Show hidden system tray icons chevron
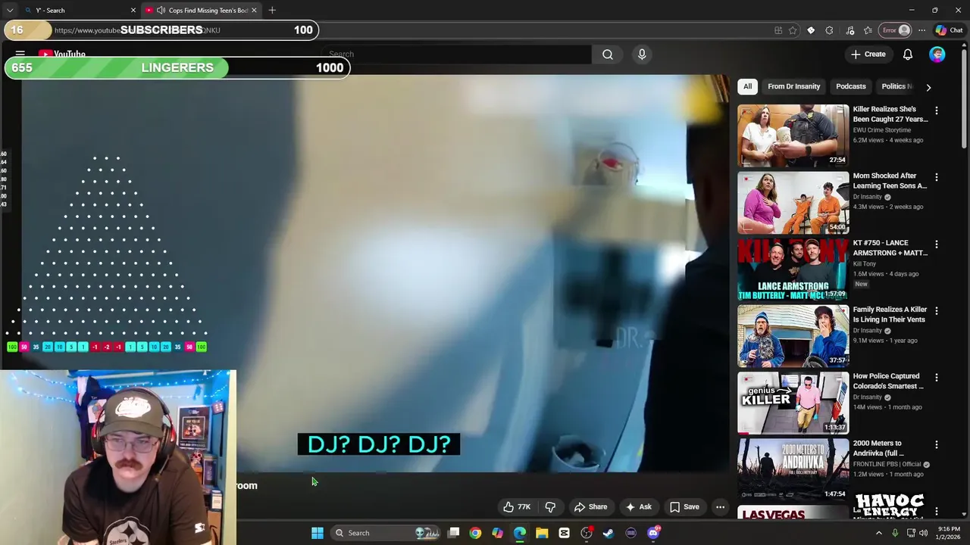Image resolution: width=970 pixels, height=545 pixels. (x=879, y=533)
